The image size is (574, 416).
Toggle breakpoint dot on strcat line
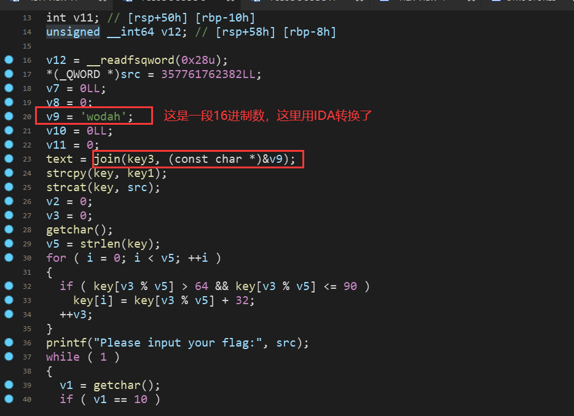pos(9,187)
